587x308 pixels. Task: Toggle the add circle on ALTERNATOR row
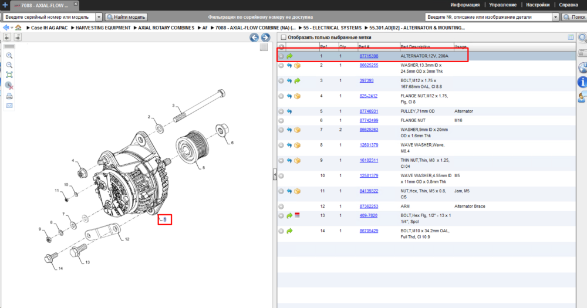(x=281, y=56)
